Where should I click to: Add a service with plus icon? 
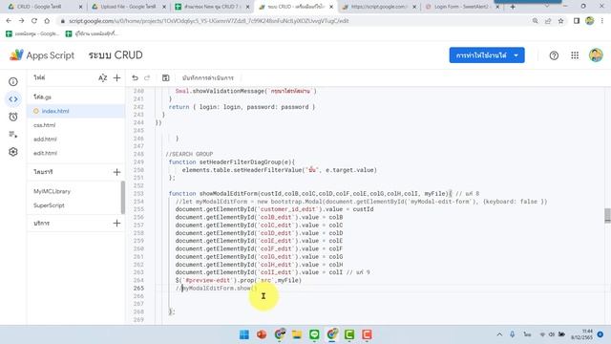[x=116, y=223]
